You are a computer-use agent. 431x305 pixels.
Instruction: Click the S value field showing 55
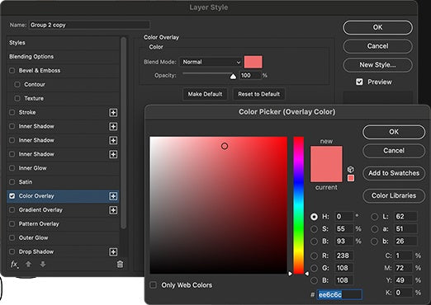click(344, 229)
